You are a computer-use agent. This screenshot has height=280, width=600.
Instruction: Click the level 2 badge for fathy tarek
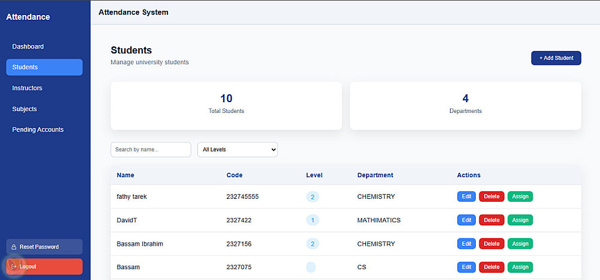click(313, 196)
